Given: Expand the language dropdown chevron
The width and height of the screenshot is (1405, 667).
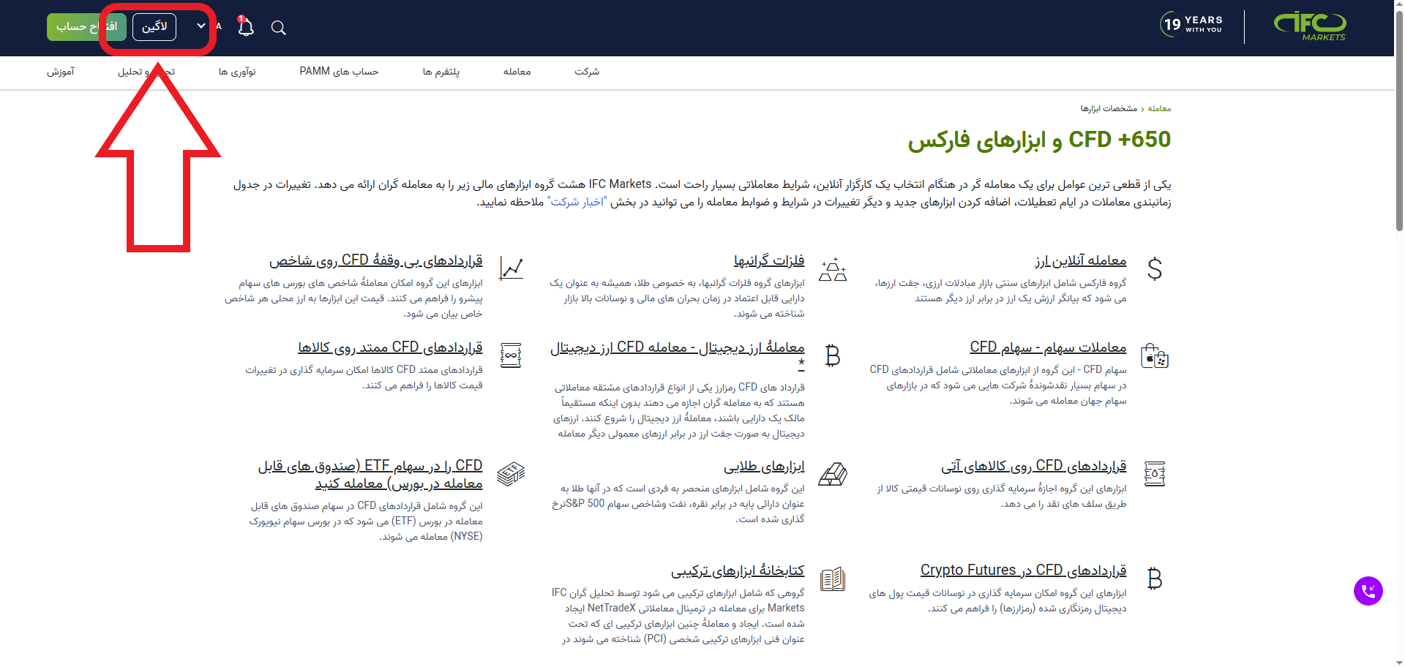Looking at the screenshot, I should [x=201, y=26].
